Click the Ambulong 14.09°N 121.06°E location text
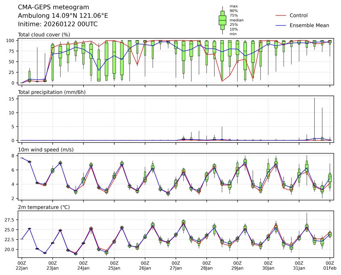Image resolution: width=341 pixels, height=275 pixels. tap(63, 15)
